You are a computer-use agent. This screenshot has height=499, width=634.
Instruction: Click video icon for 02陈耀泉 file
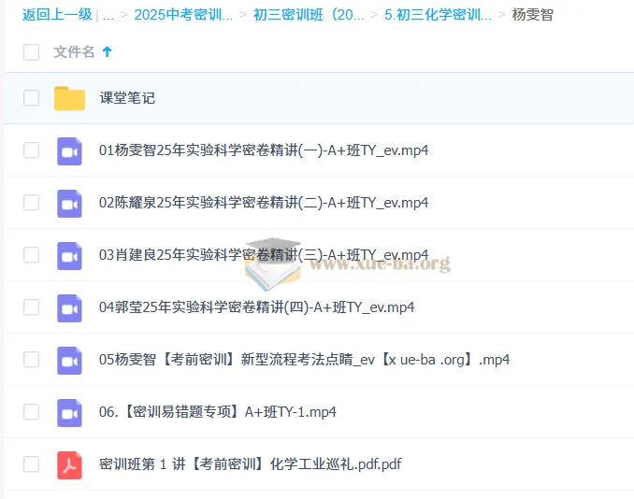[69, 203]
